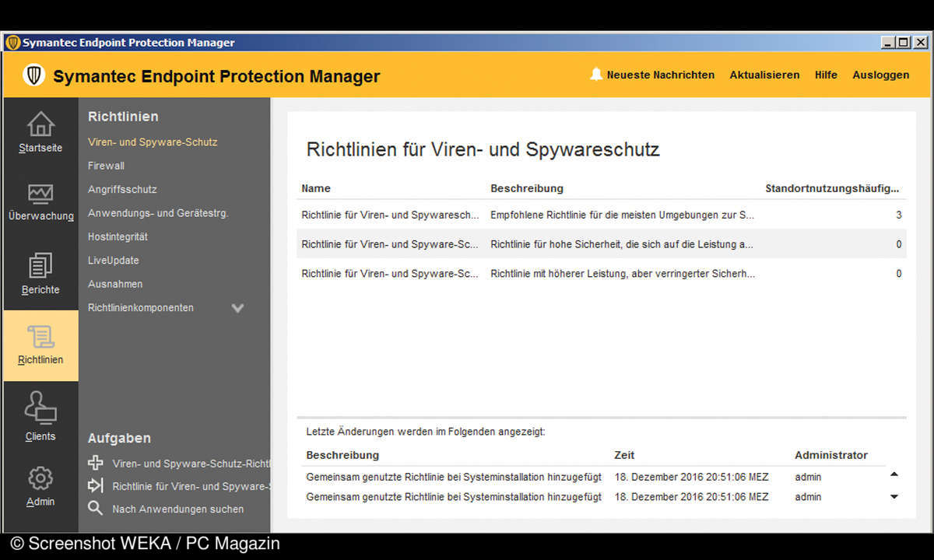The height and width of the screenshot is (560, 934).
Task: Click the bell notification icon
Action: pos(596,75)
